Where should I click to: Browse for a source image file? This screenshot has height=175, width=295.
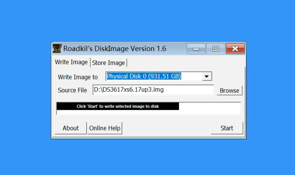pos(229,91)
